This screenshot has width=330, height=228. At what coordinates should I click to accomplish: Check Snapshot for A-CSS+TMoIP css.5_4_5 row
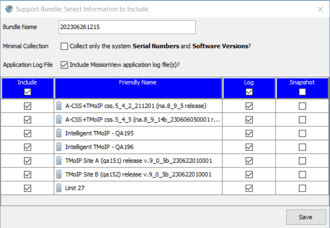click(302, 120)
